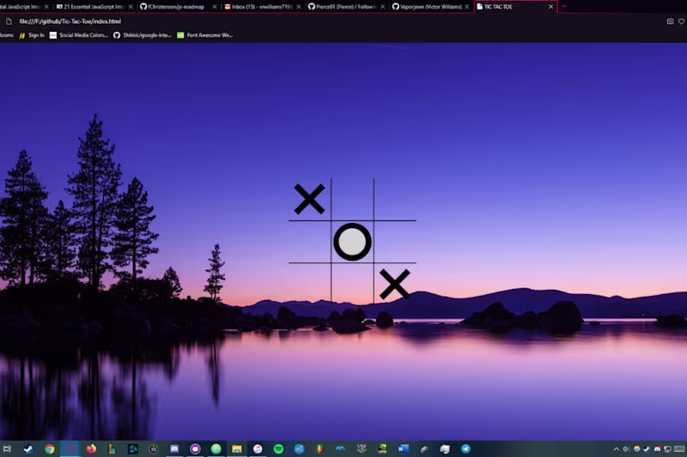Screen dimensions: 687x457
Task: Open Discord from the taskbar
Action: (x=174, y=448)
